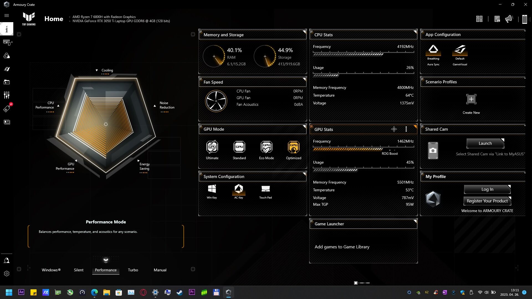Click the GPU Frequency ROG Boost bar
Image resolution: width=532 pixels, height=299 pixels.
tap(364, 148)
